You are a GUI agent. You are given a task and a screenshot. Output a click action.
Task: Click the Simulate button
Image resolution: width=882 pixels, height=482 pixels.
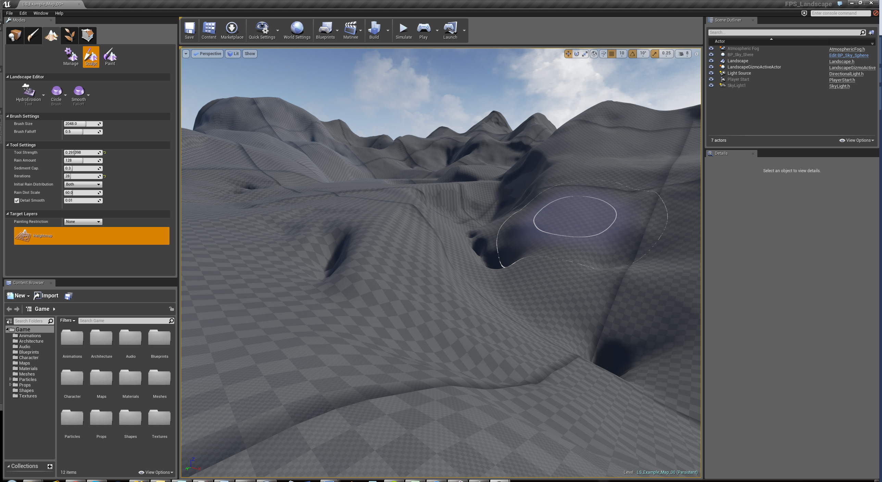tap(403, 30)
